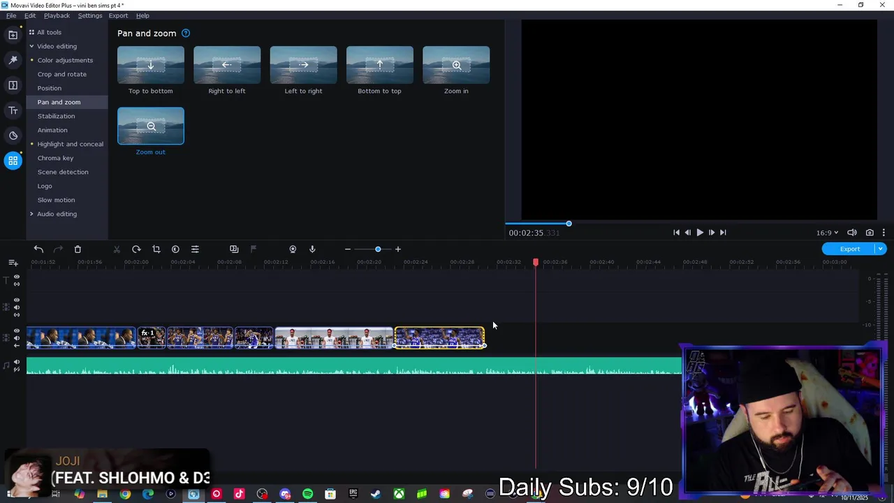This screenshot has height=503, width=894.
Task: Take a snapshot of the preview
Action: (x=870, y=233)
